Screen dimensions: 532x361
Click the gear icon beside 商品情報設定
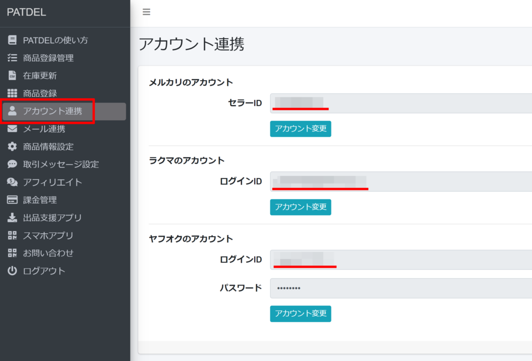coord(12,147)
